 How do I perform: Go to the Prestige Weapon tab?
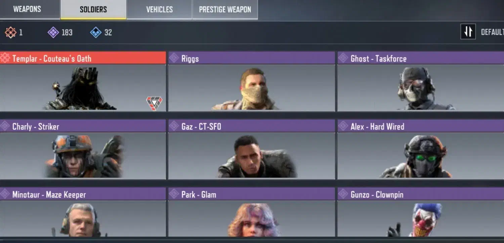pos(225,9)
